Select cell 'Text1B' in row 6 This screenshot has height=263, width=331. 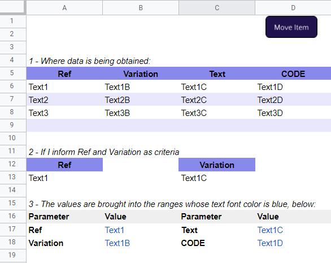[x=141, y=87]
